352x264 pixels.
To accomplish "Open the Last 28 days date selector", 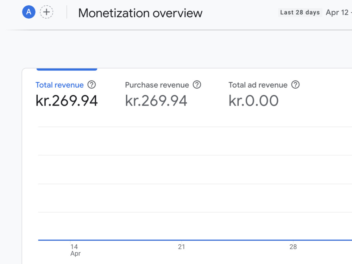I will pyautogui.click(x=300, y=12).
